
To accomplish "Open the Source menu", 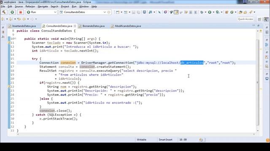I will point(19,7).
